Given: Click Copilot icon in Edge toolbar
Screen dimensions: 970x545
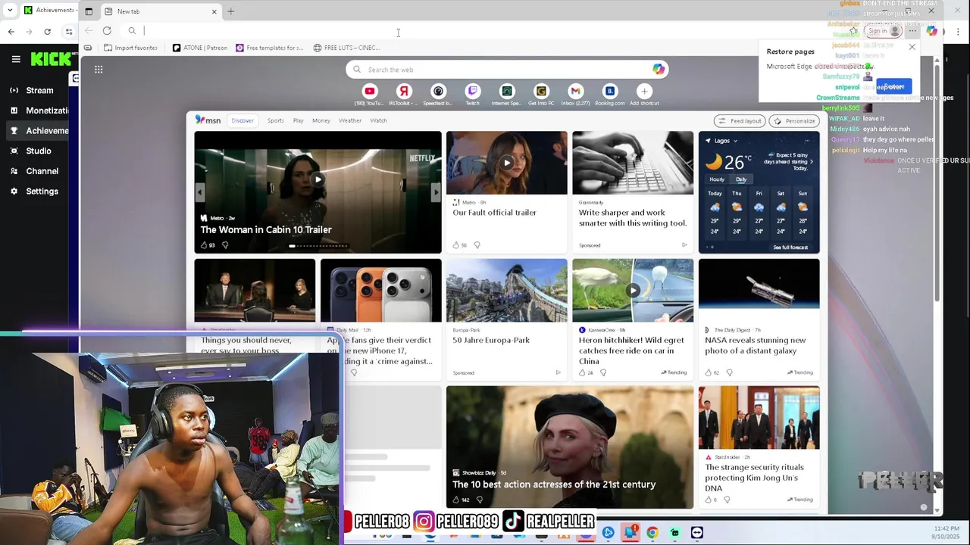Looking at the screenshot, I should click(x=931, y=31).
